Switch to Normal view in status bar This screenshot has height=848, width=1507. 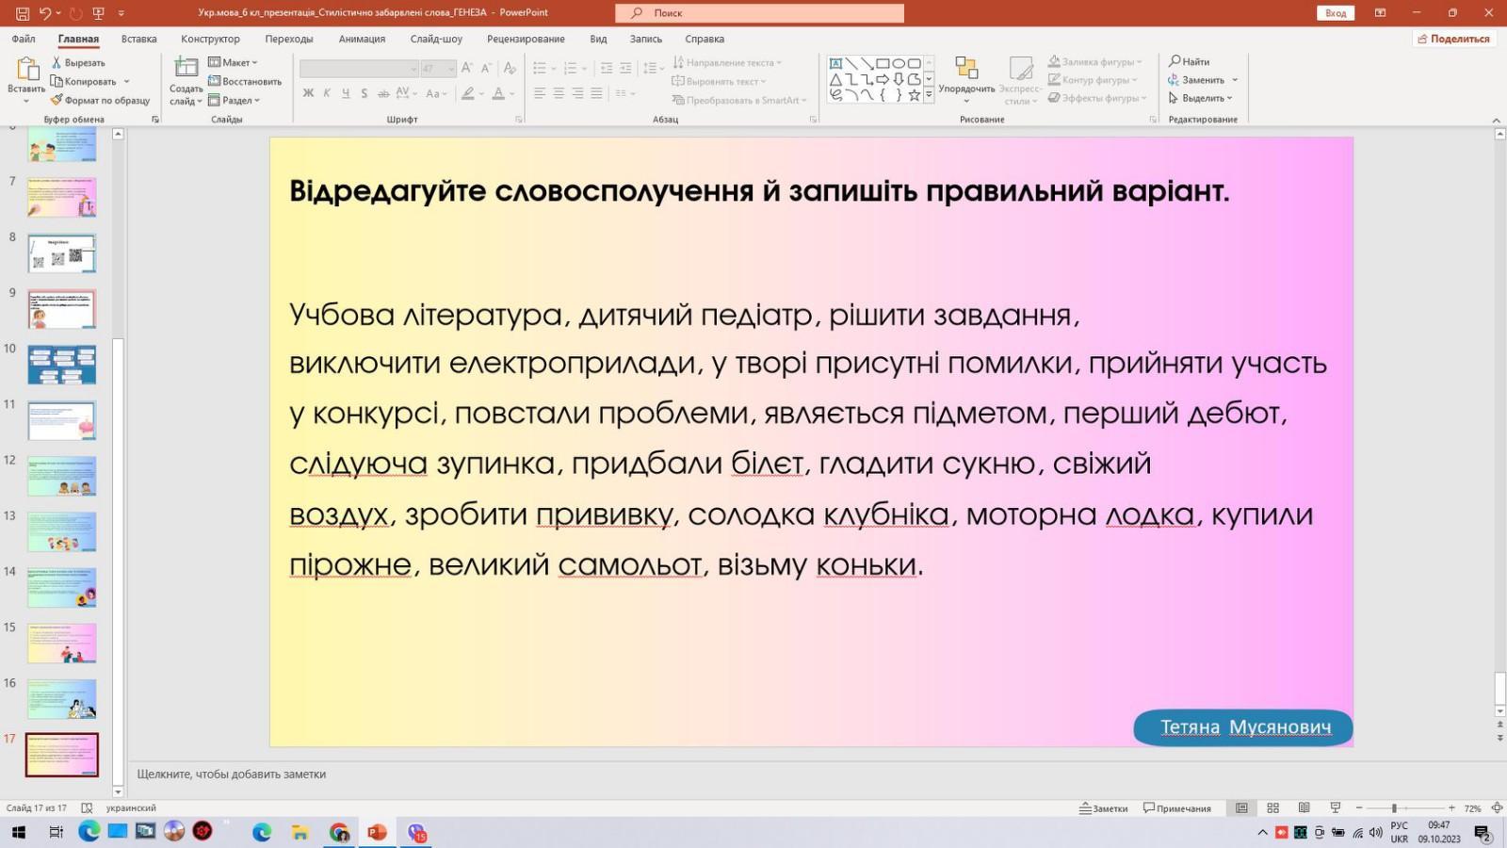1241,808
